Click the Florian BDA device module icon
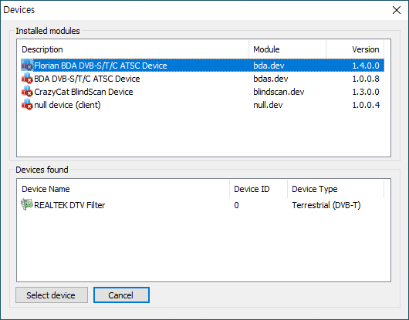 coord(27,65)
